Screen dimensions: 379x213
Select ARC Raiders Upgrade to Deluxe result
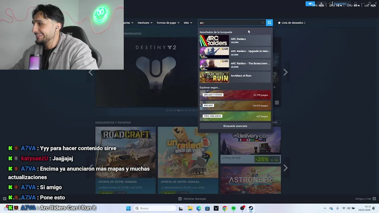235,53
